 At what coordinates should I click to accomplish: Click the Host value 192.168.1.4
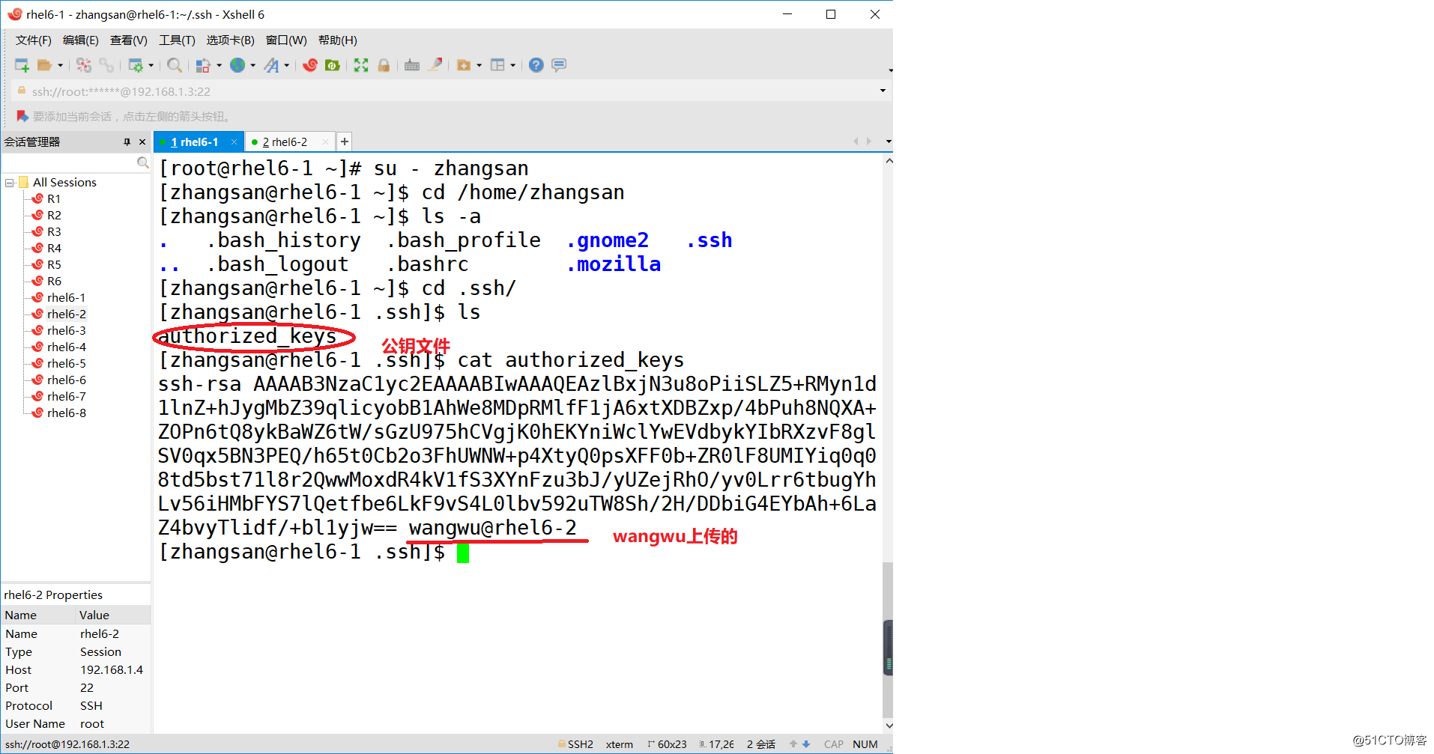coord(112,670)
